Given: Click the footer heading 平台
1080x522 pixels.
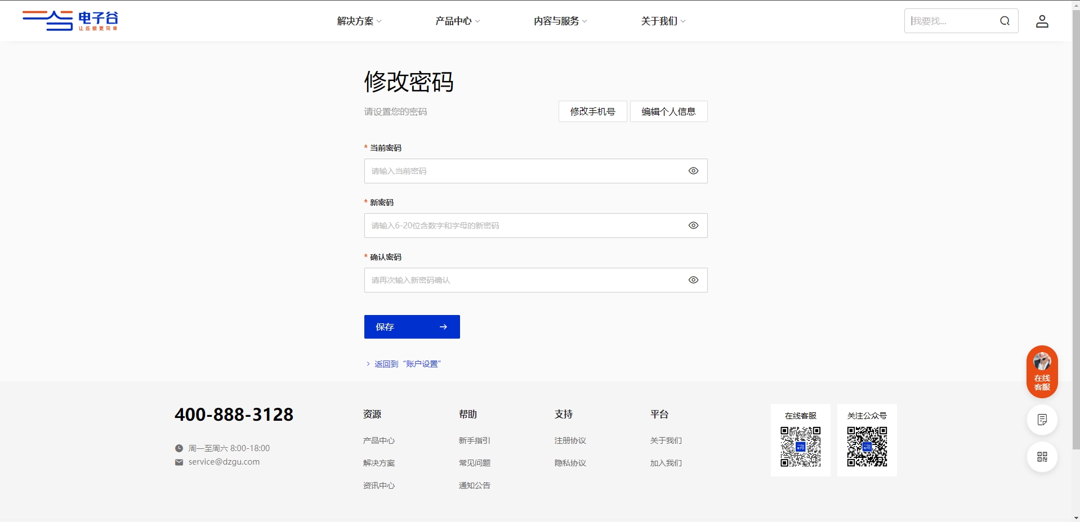Looking at the screenshot, I should (x=659, y=414).
